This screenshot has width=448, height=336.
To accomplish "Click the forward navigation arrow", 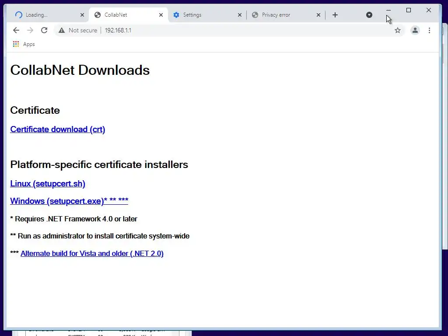I will click(30, 30).
